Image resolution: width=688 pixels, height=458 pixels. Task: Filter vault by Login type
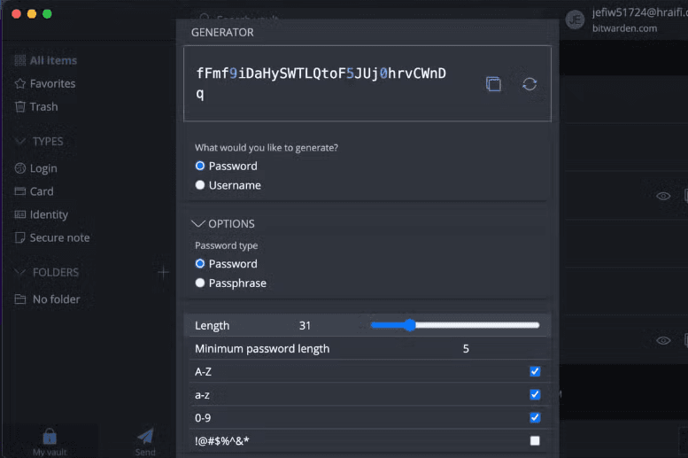pyautogui.click(x=36, y=168)
